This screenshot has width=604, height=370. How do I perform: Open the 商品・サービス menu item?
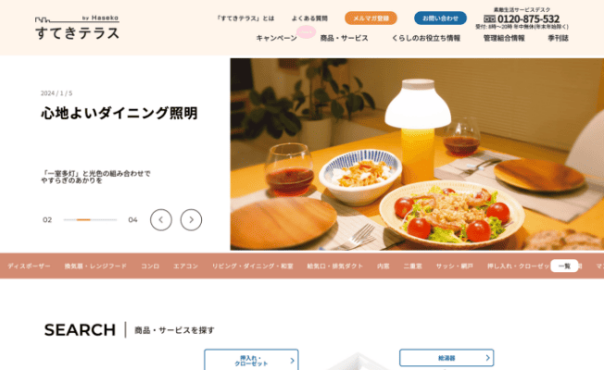click(344, 38)
